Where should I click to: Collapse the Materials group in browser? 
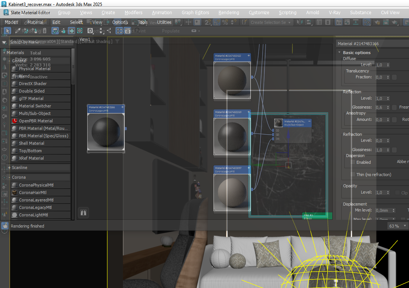tap(4, 53)
